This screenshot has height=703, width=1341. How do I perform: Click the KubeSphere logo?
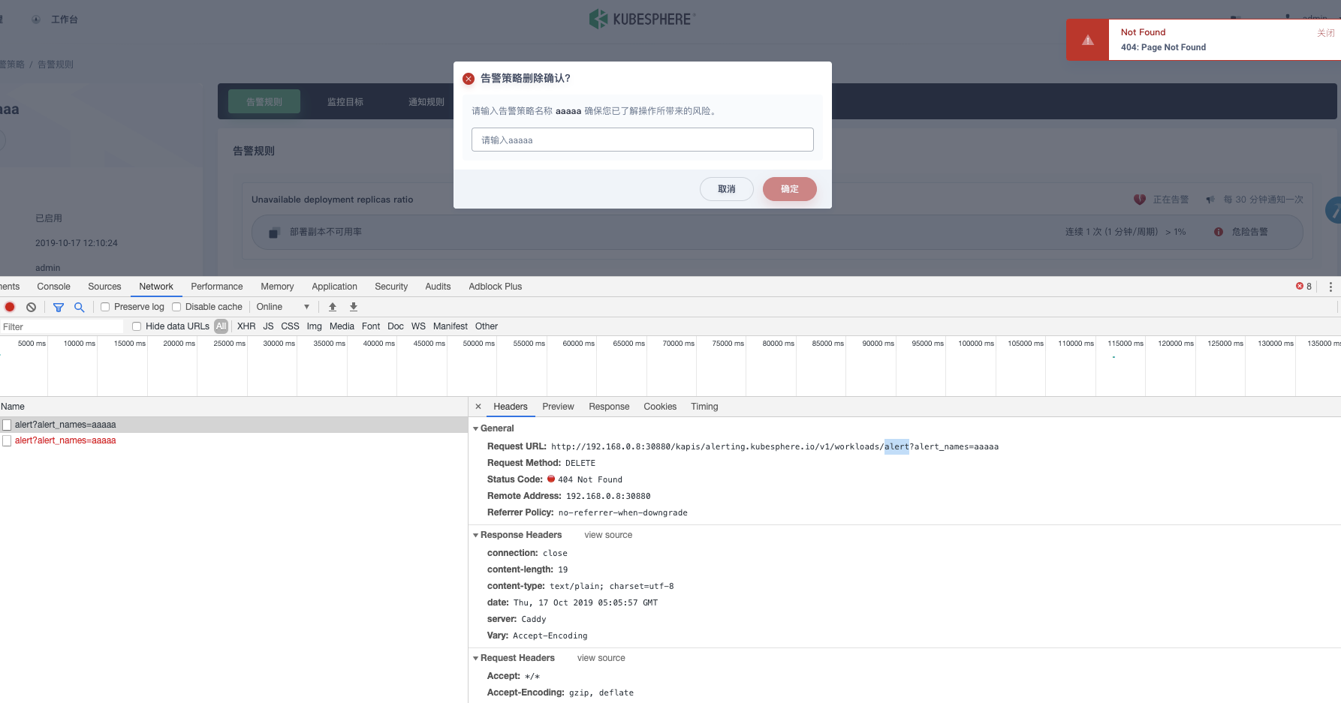point(642,19)
